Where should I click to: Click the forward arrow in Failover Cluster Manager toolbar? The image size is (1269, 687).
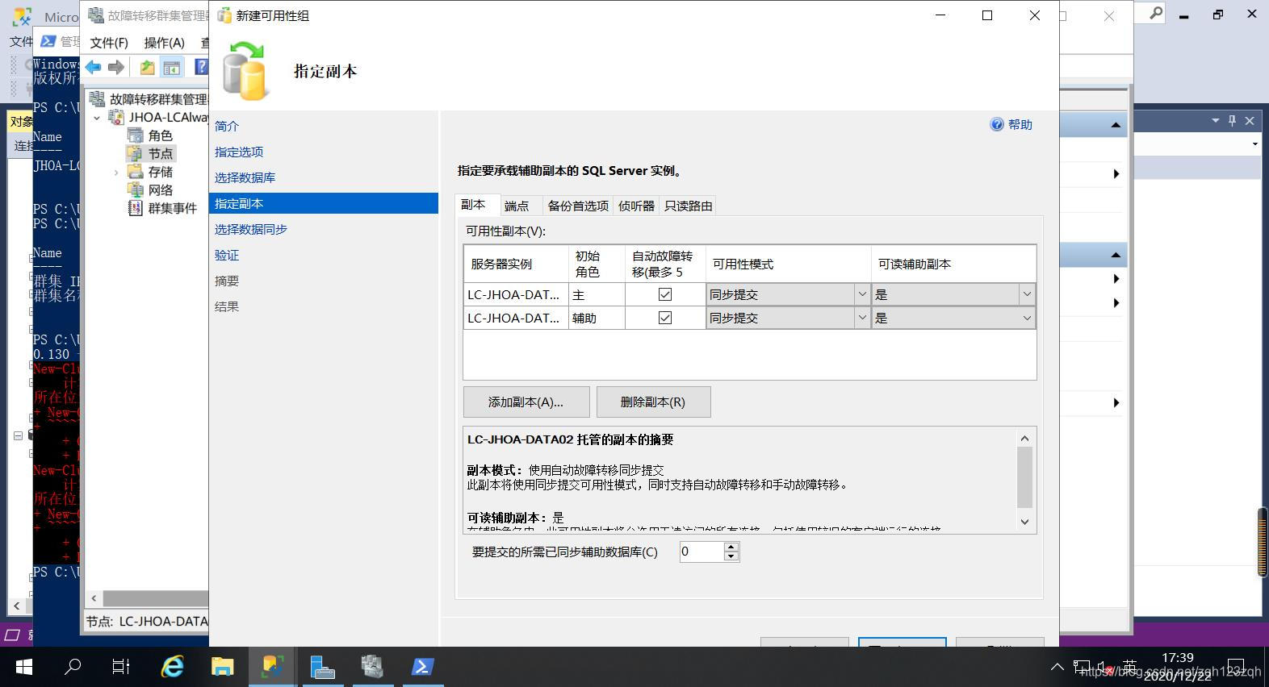[116, 68]
